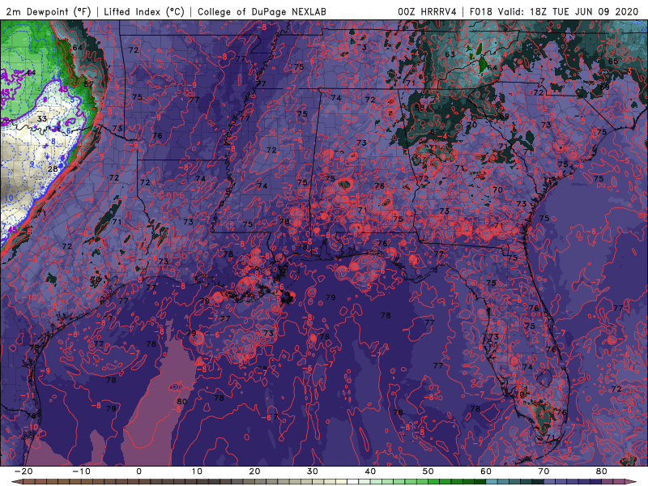Click the '20' colorbar tick label
Viewport: 648px width, 486px height.
point(254,471)
